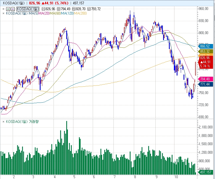Click the 826.96 header price value
215x179 pixels.
[x=34, y=3]
